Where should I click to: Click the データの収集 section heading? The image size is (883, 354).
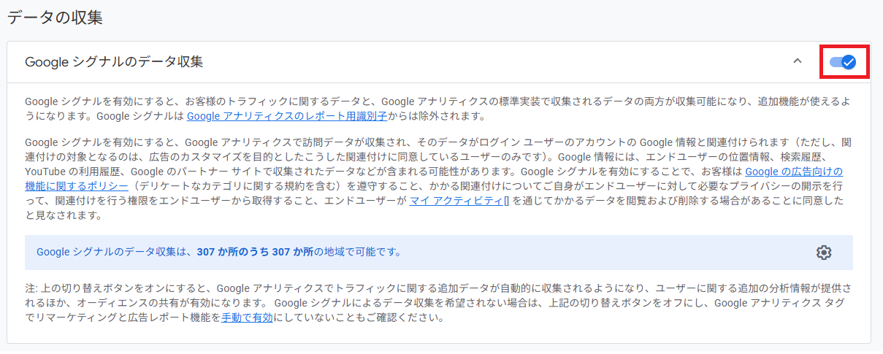pyautogui.click(x=54, y=18)
